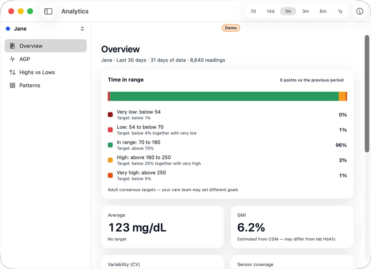Select the 6m time range

click(323, 11)
